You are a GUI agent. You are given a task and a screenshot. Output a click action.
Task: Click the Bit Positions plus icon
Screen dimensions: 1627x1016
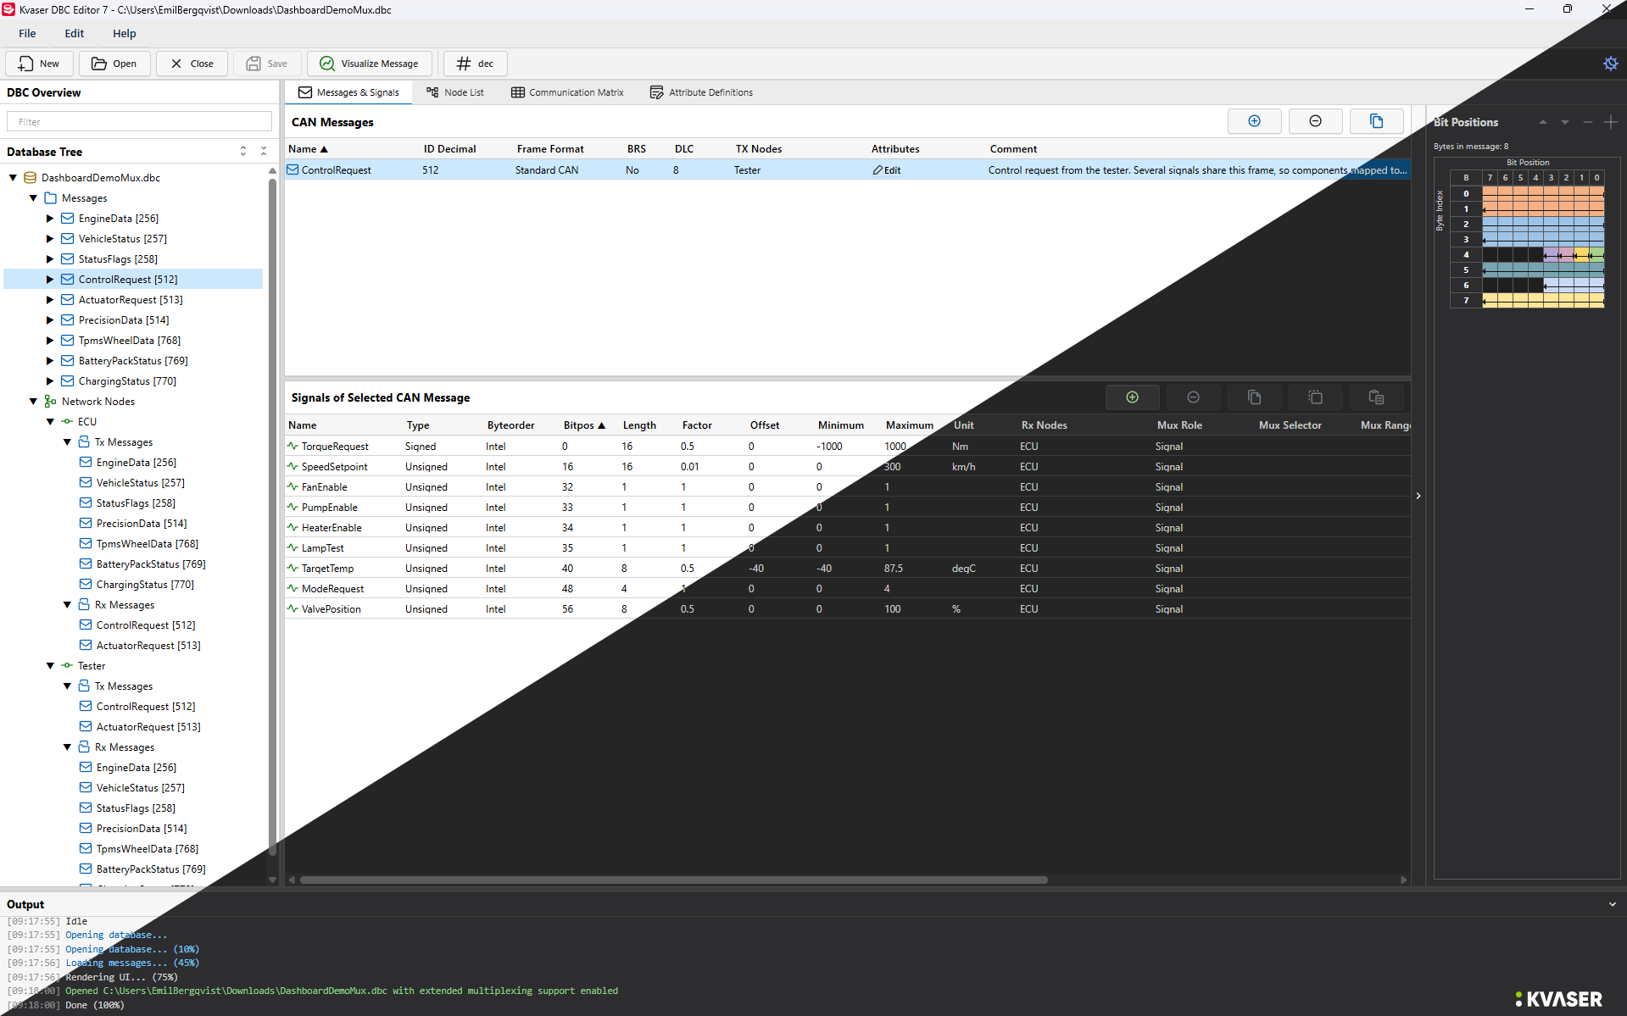click(1611, 122)
